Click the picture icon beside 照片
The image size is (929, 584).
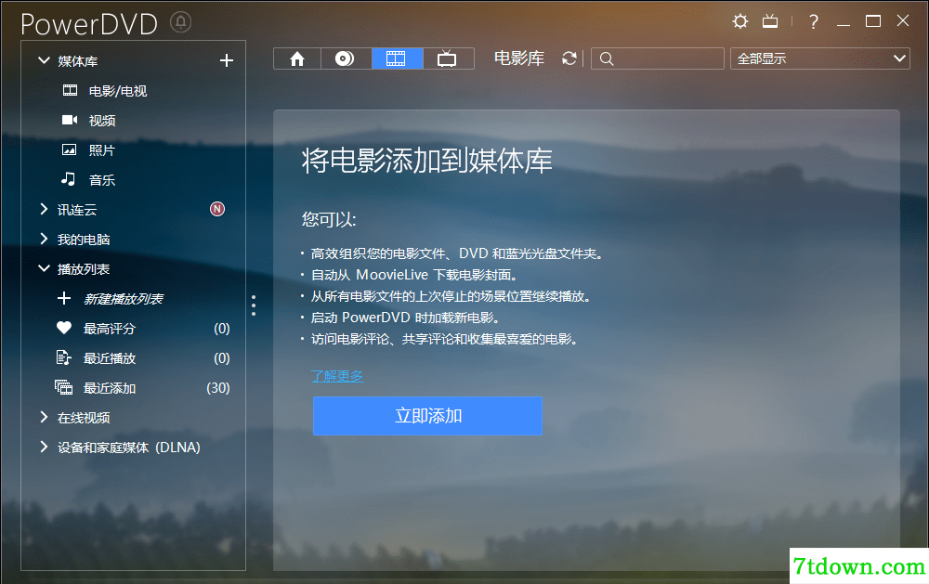click(x=70, y=149)
